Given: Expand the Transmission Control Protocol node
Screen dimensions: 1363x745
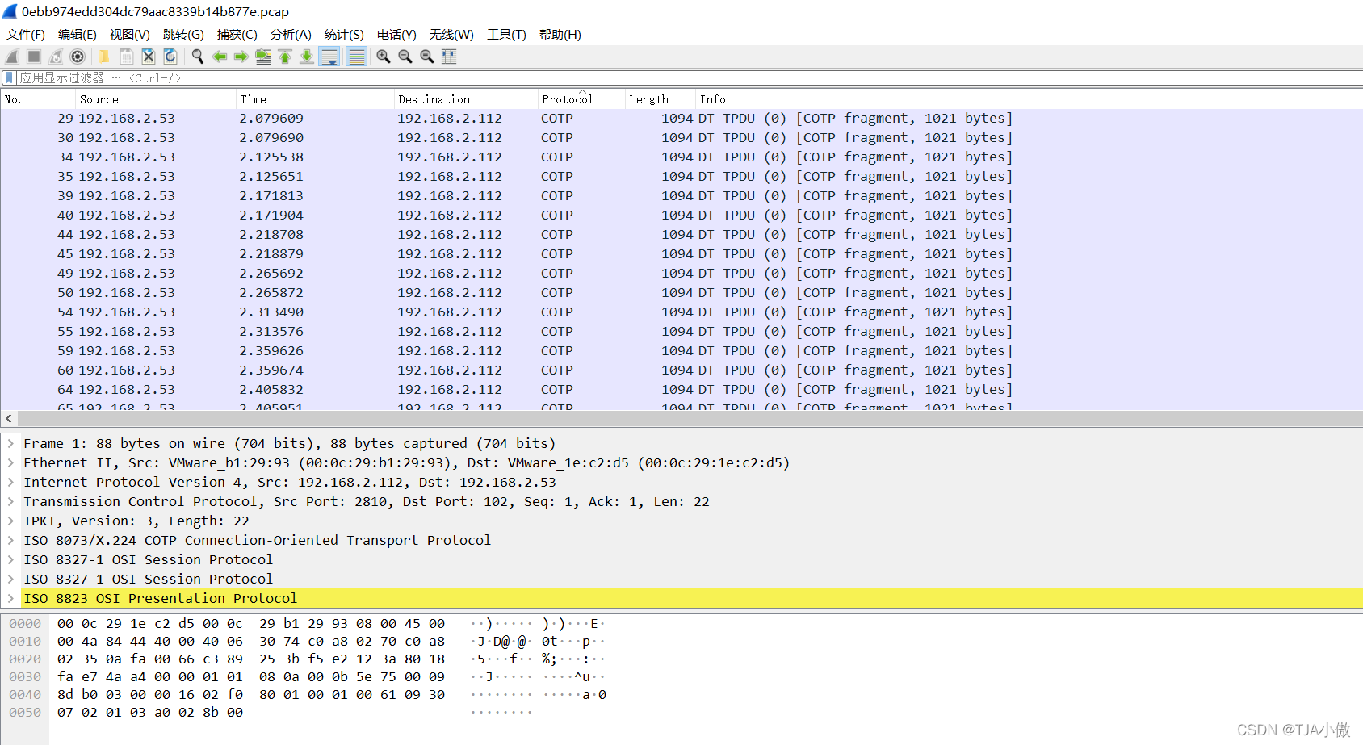Looking at the screenshot, I should pyautogui.click(x=10, y=501).
